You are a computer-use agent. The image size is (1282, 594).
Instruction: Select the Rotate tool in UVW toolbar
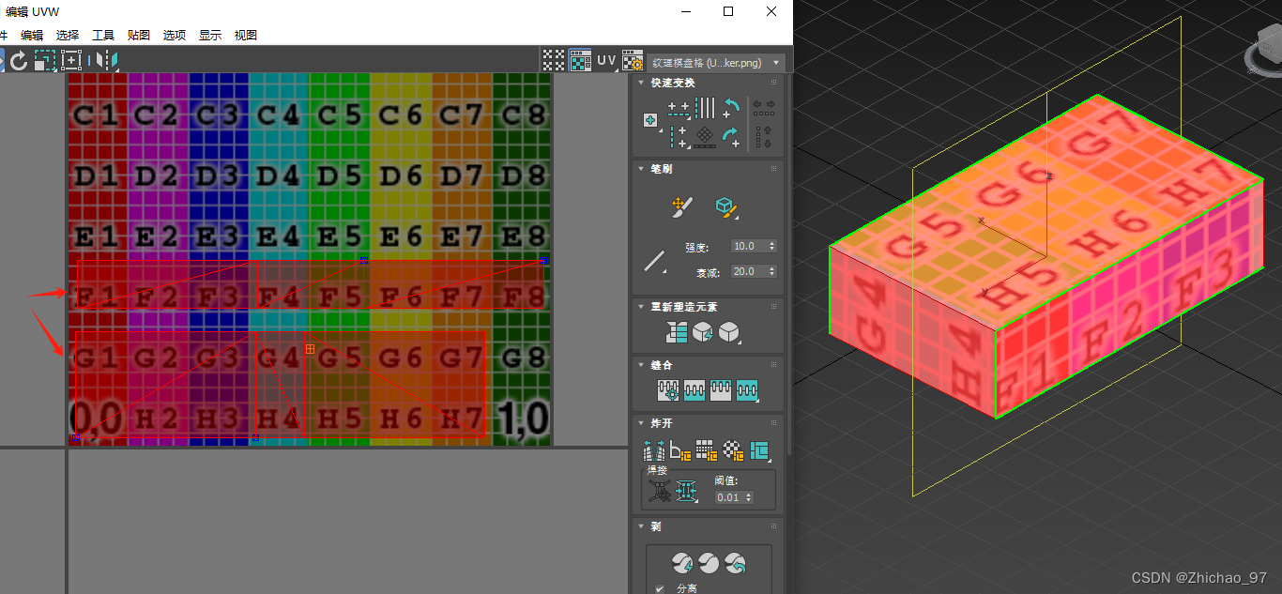coord(19,61)
